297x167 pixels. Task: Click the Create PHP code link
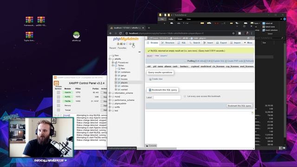(x=235, y=61)
